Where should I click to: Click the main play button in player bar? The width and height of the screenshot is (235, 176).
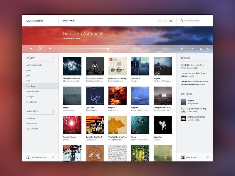[40, 49]
